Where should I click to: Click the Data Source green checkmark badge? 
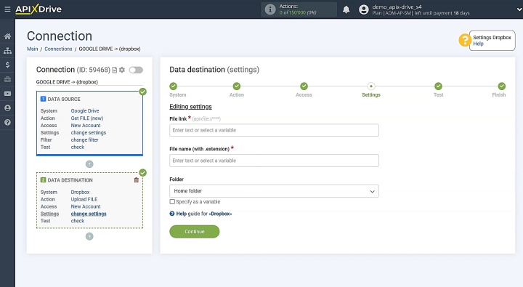[143, 92]
